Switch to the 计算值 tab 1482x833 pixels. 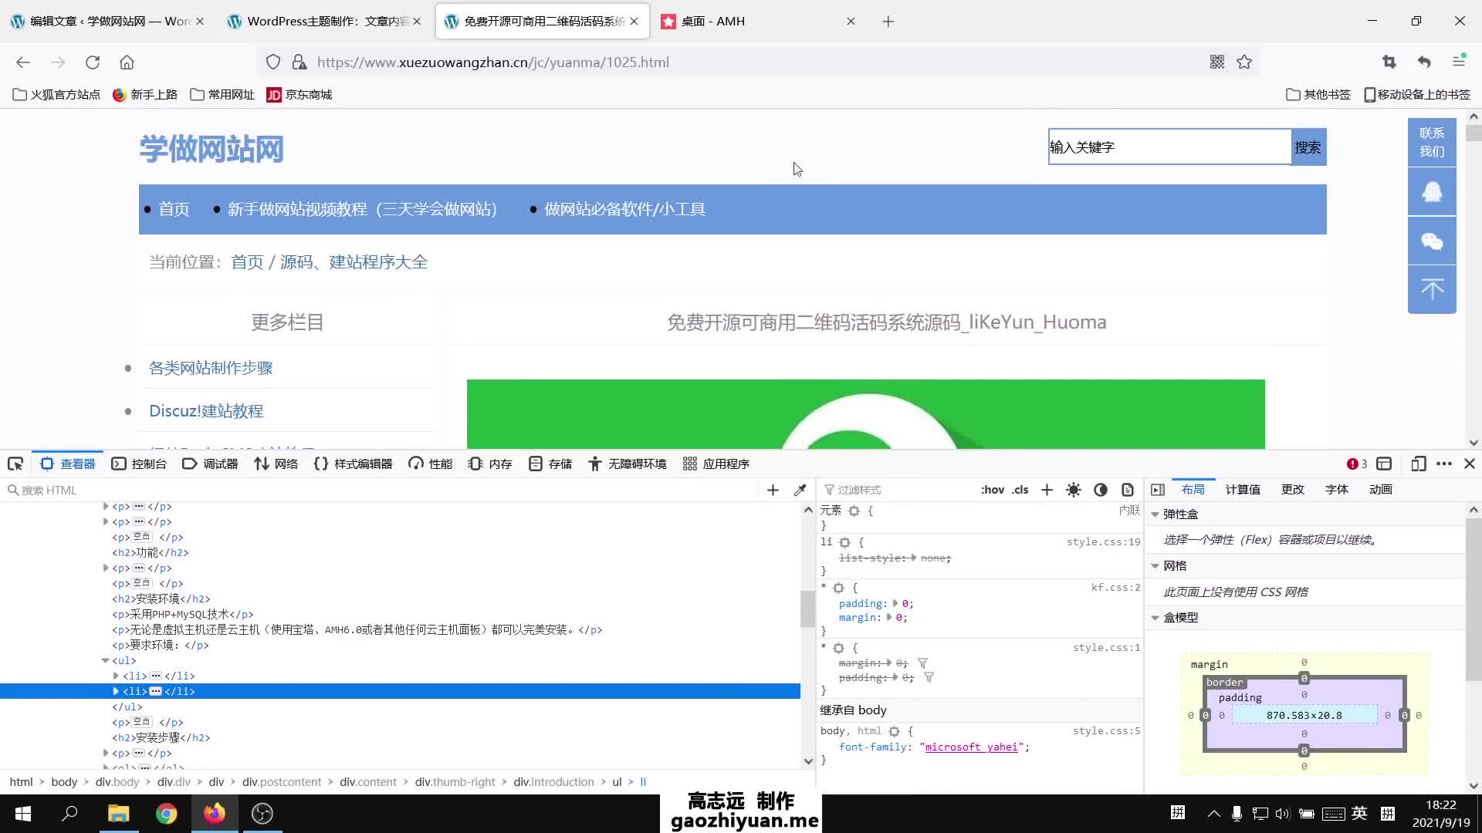tap(1242, 489)
